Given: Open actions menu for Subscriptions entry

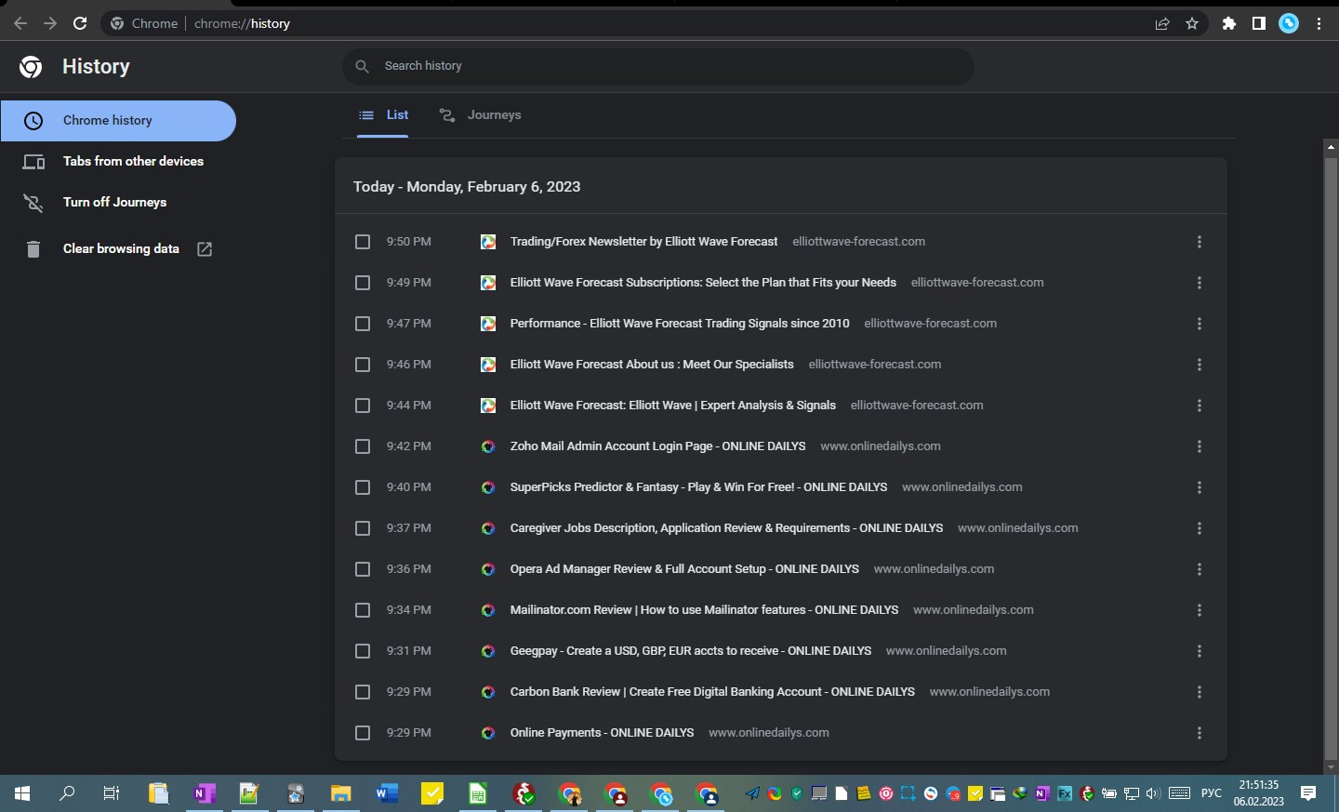Looking at the screenshot, I should [1200, 283].
